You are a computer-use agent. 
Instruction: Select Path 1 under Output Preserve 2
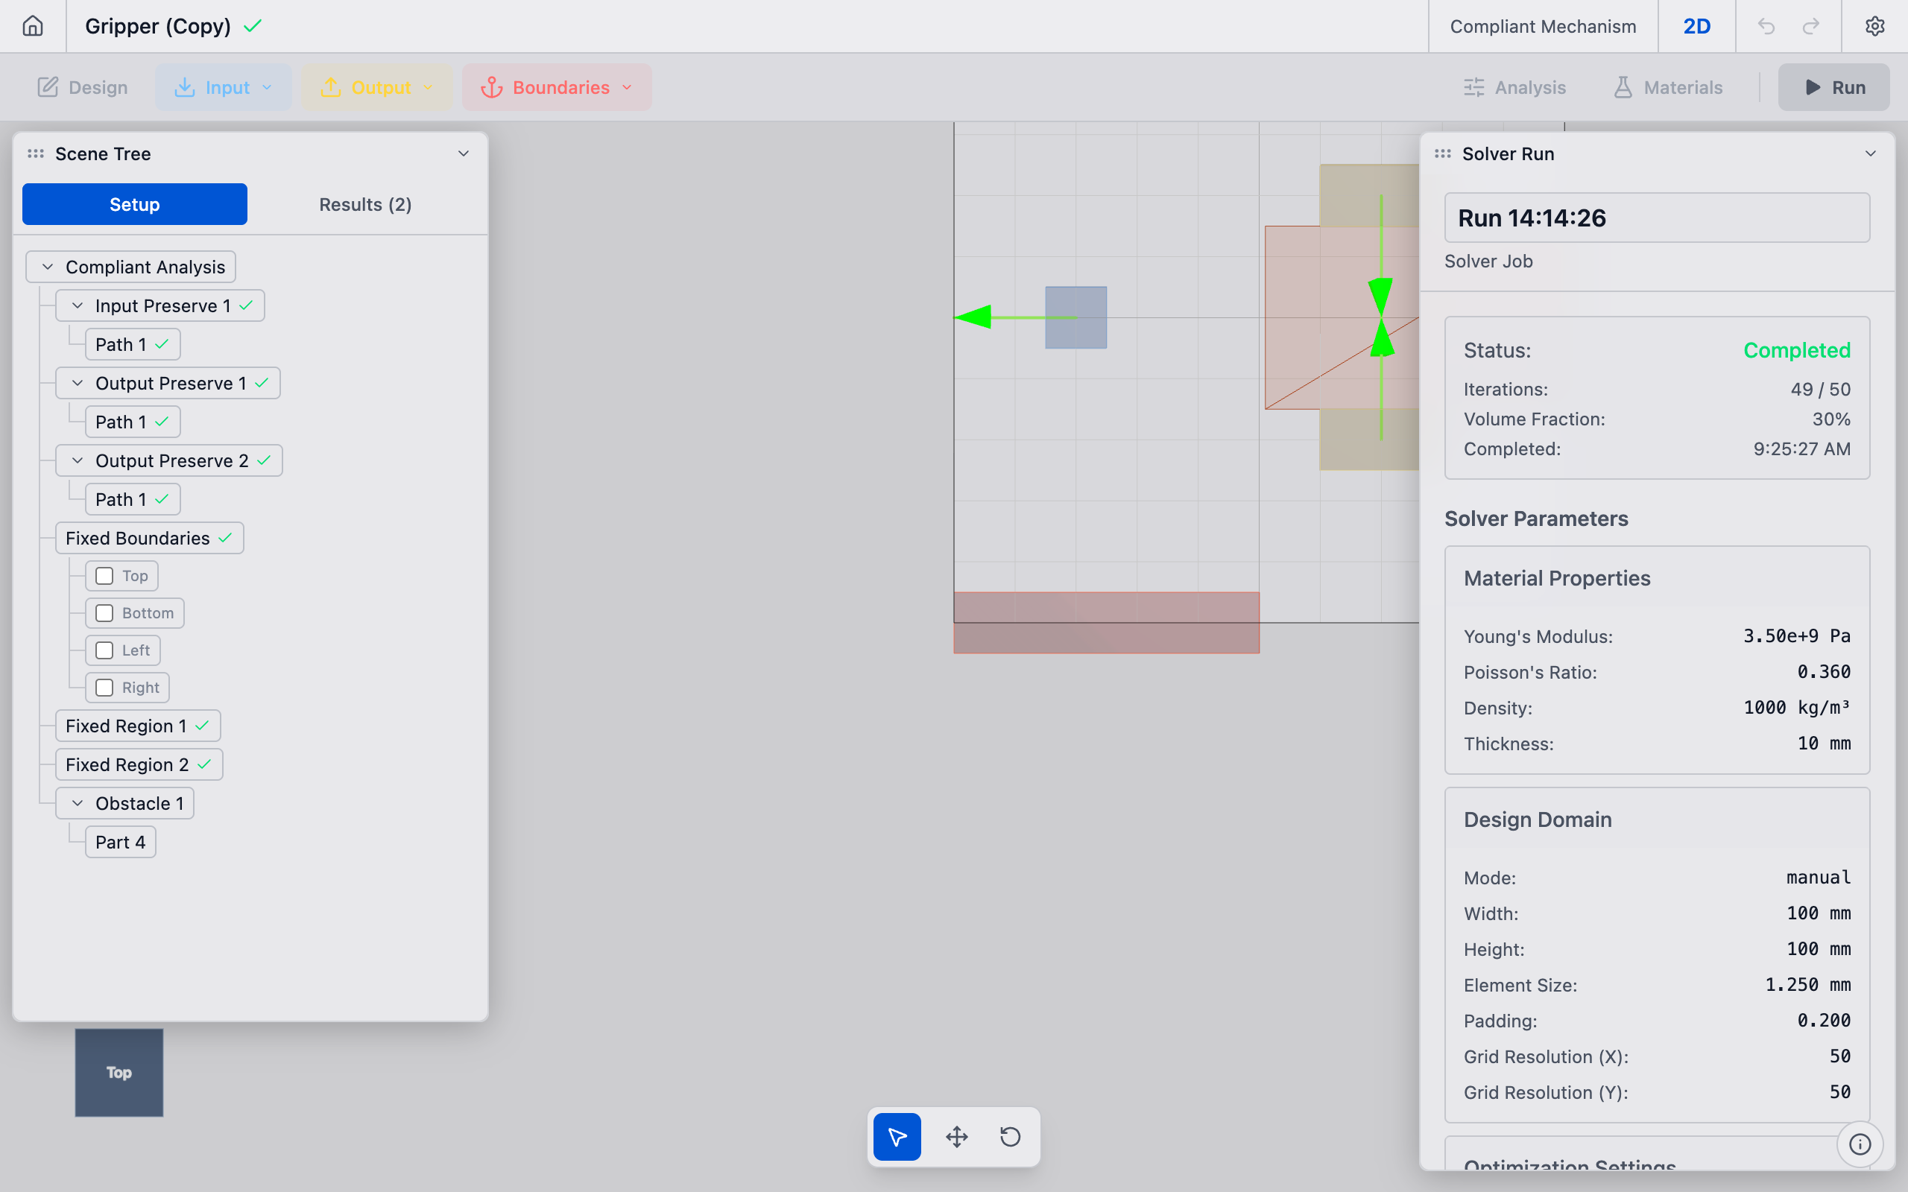(133, 499)
